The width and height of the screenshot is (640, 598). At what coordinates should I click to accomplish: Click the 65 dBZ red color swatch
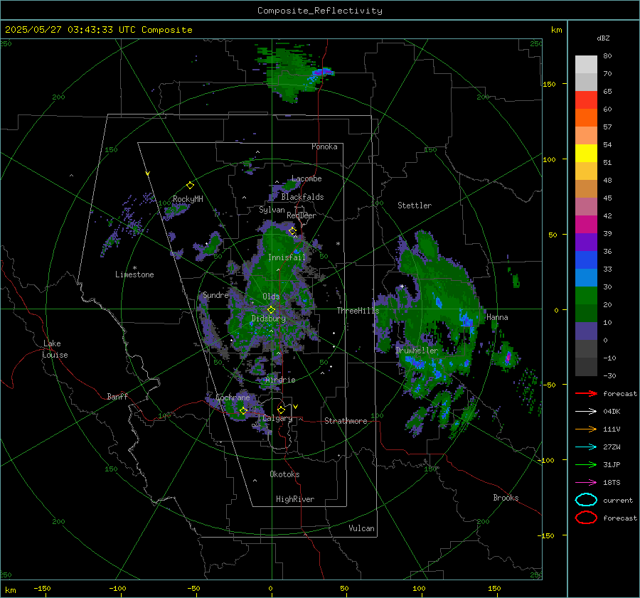tap(586, 100)
